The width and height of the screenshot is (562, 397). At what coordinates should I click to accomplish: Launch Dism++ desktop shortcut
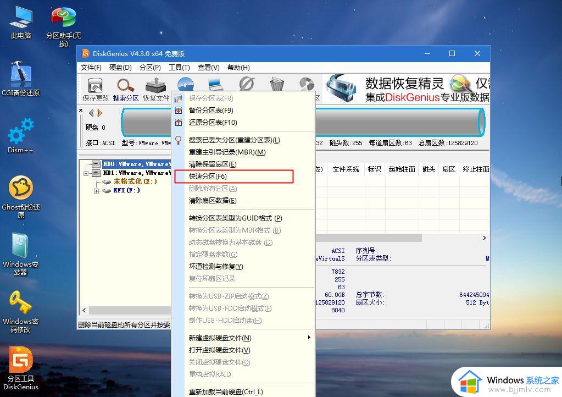click(21, 136)
